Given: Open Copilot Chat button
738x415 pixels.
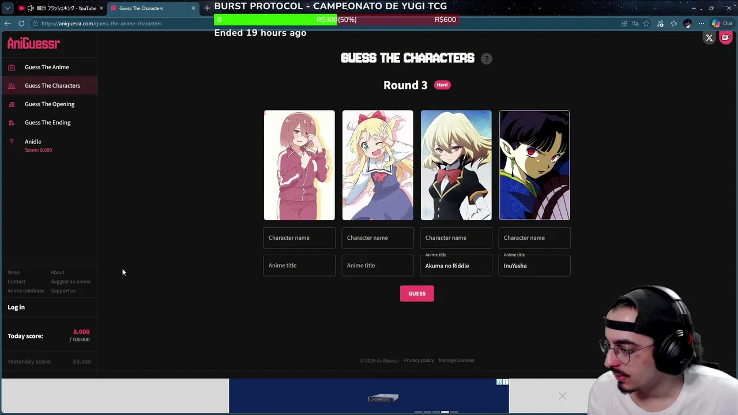Looking at the screenshot, I should click(722, 24).
